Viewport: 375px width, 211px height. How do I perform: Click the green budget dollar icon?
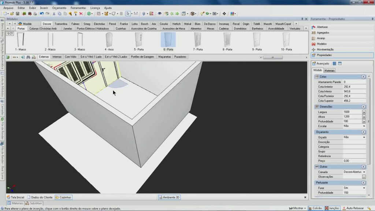pyautogui.click(x=89, y=14)
